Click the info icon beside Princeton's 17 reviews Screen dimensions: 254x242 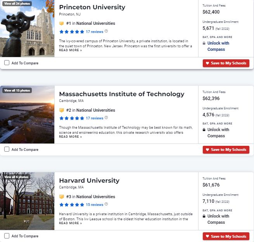(106, 31)
